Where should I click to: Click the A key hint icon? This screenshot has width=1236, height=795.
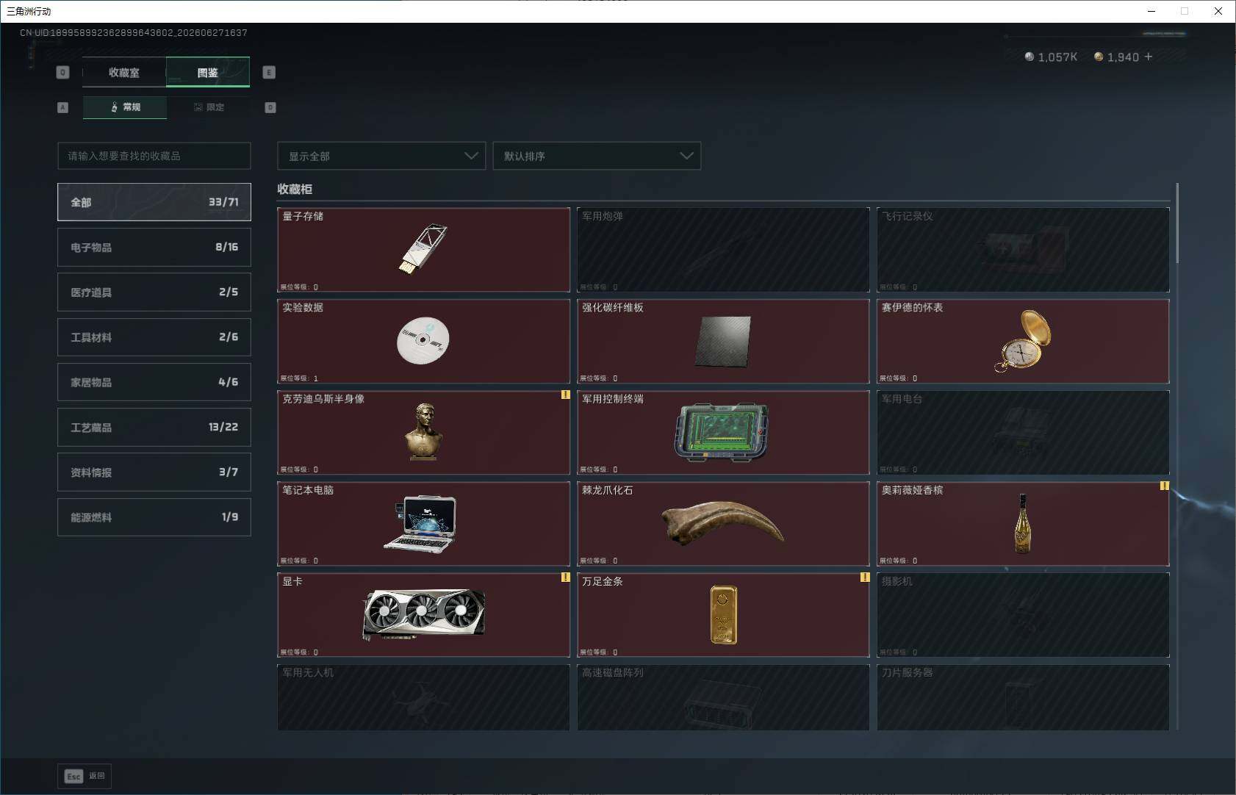[x=62, y=107]
